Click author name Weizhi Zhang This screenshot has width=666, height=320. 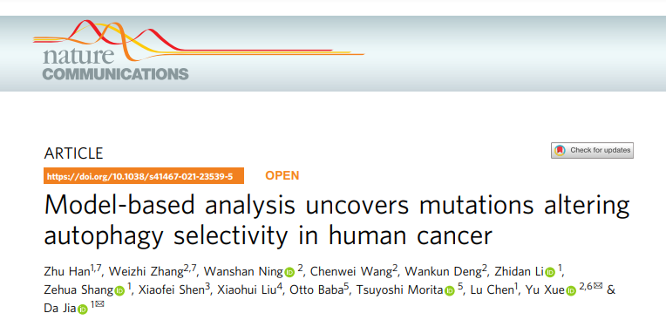(146, 271)
